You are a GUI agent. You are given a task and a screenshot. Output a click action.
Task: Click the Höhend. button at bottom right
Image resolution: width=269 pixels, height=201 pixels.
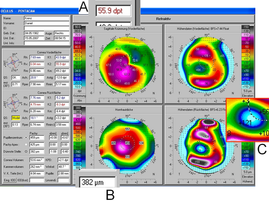(248, 182)
